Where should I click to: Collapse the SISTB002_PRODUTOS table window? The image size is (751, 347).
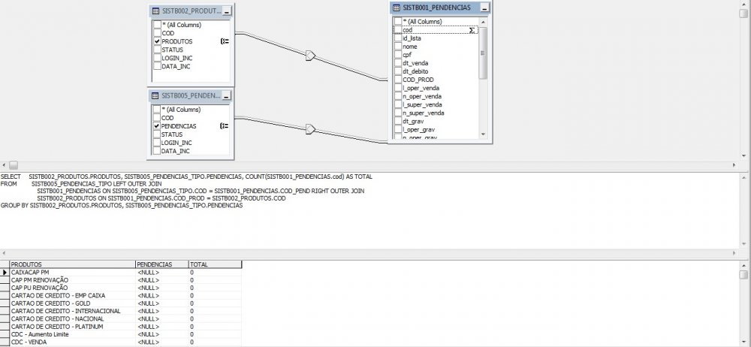click(x=227, y=11)
